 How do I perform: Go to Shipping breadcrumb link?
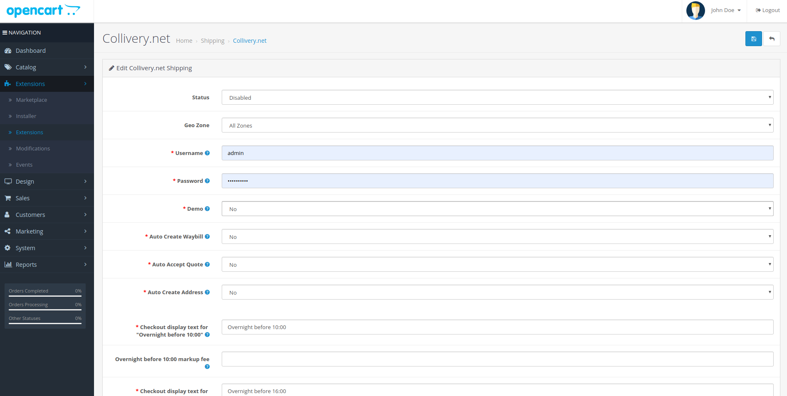213,41
